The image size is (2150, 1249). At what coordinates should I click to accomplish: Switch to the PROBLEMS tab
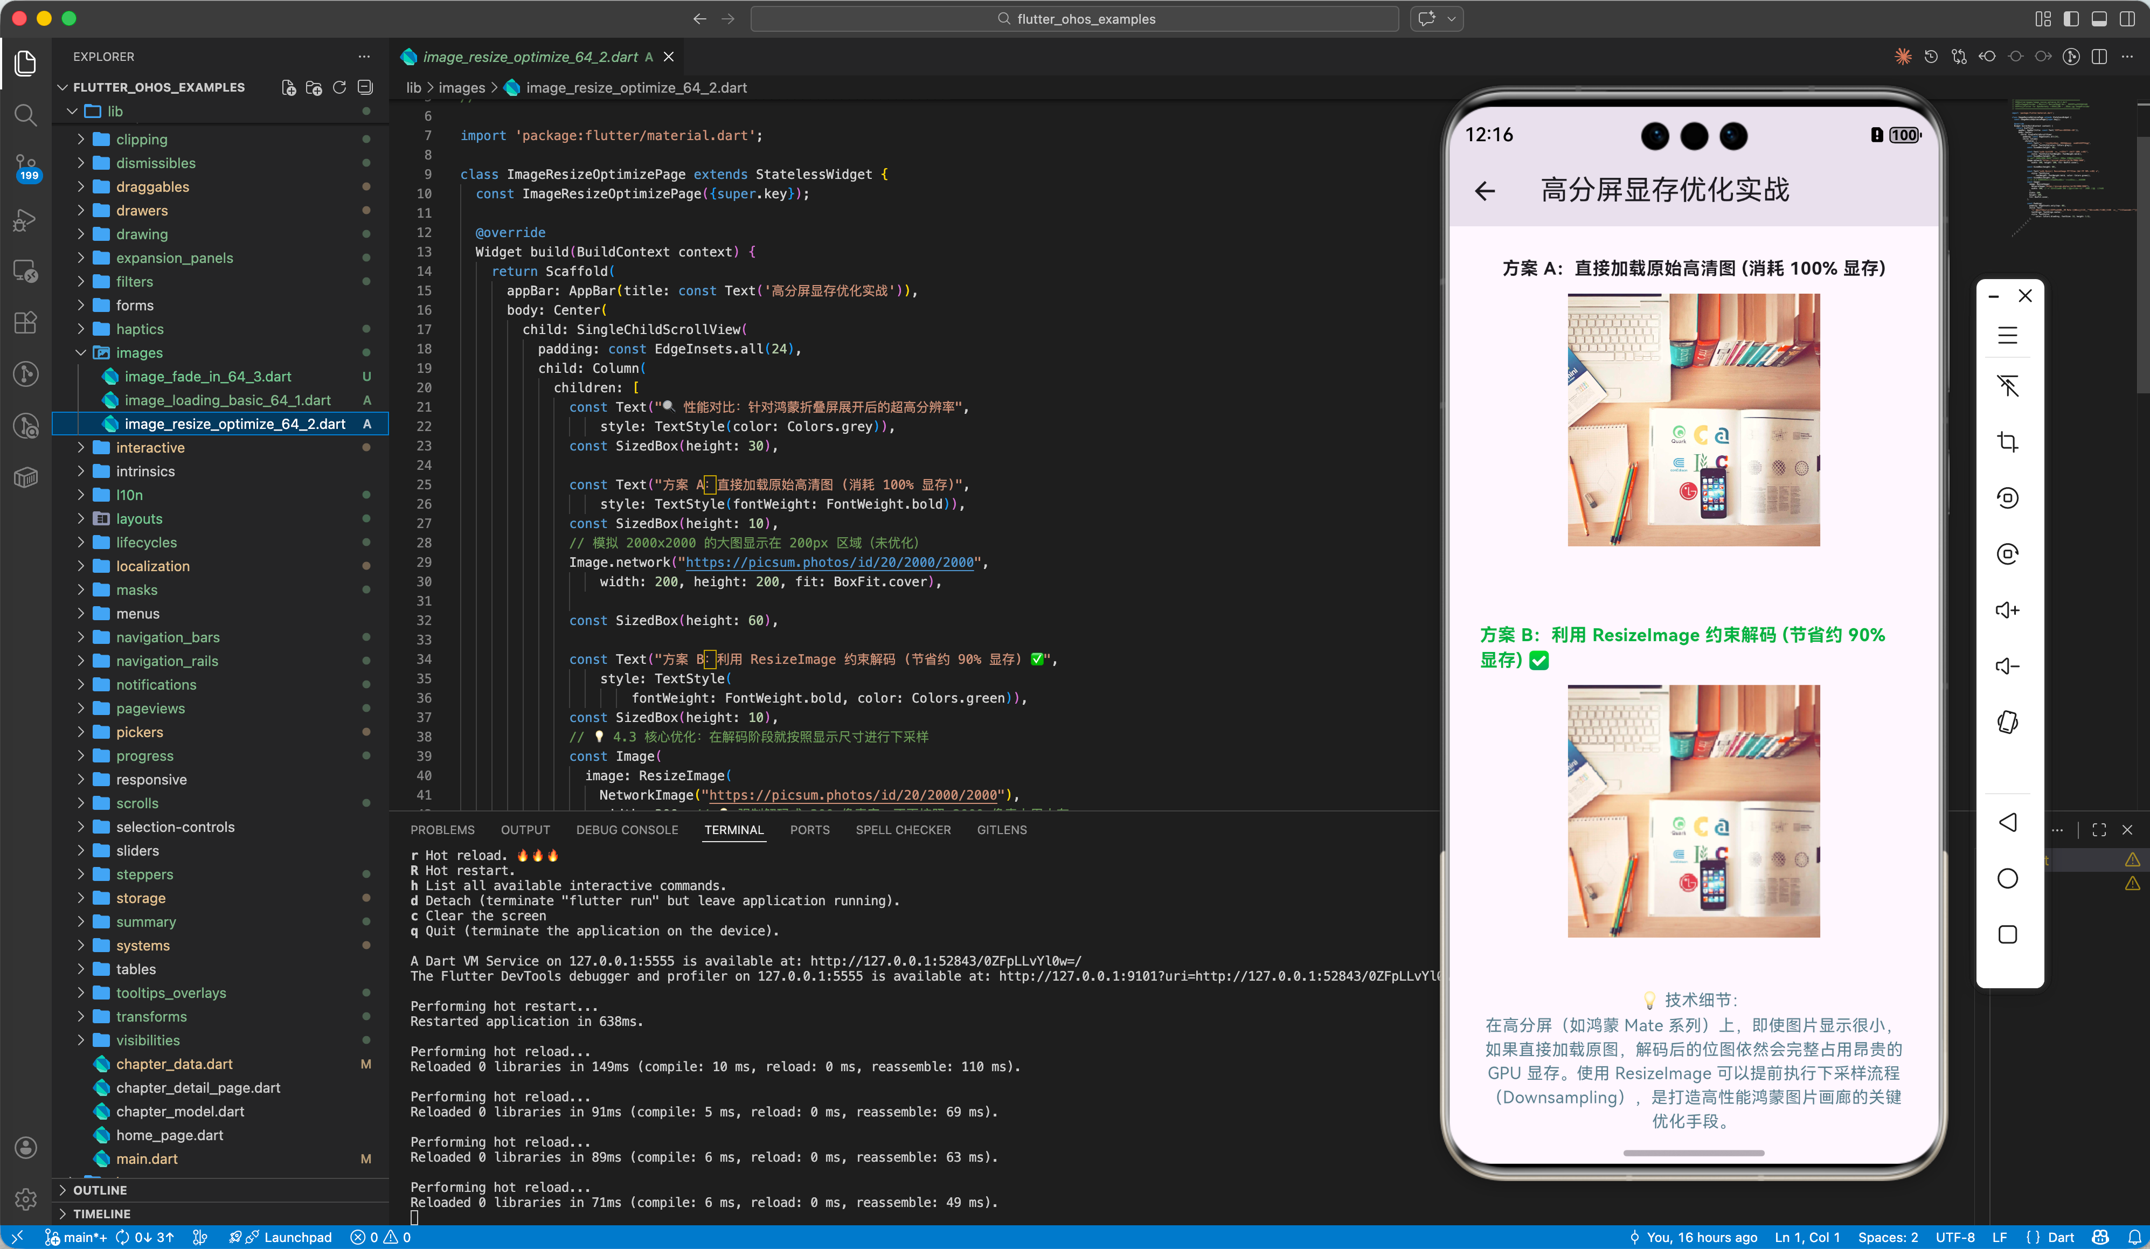tap(442, 829)
